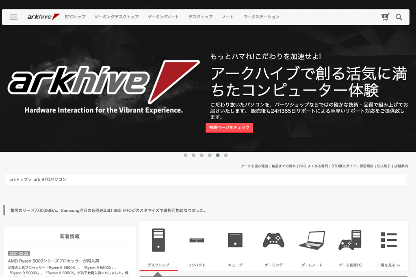
Task: Open Samsung SSD 980 PRO announcement
Action: pyautogui.click(x=108, y=210)
